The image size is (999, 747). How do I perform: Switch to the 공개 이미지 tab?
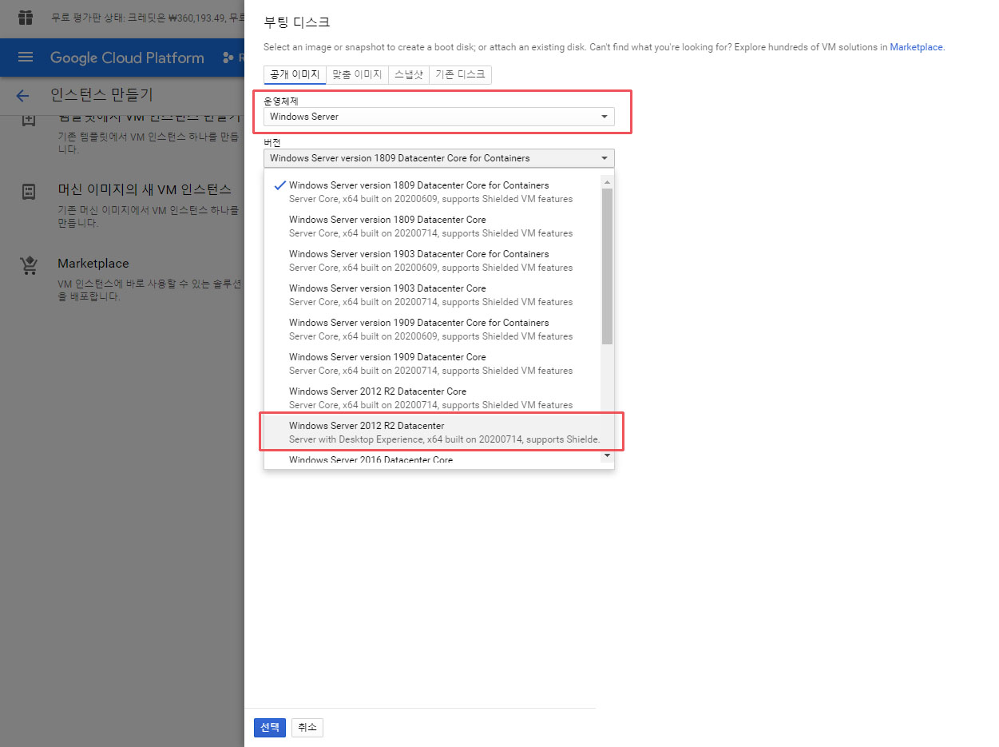pos(295,75)
